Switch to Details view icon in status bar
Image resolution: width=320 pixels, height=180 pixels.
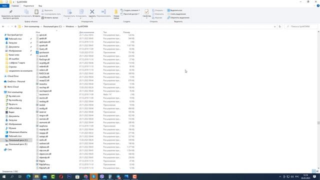[313, 171]
